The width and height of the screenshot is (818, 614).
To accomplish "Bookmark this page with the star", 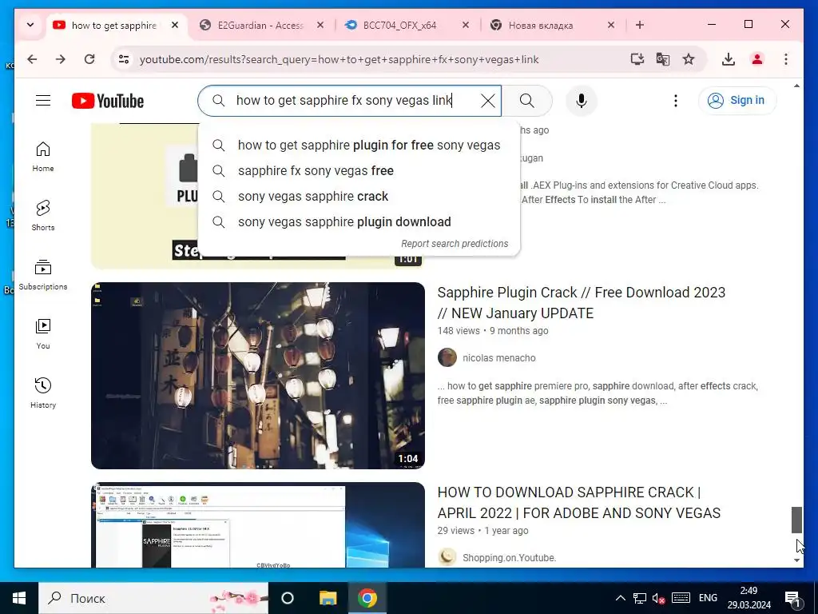I will coord(689,59).
